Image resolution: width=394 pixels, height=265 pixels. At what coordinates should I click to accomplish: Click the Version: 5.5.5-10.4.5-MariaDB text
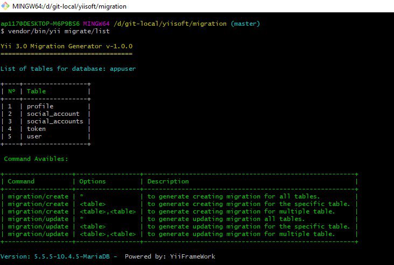(55, 256)
